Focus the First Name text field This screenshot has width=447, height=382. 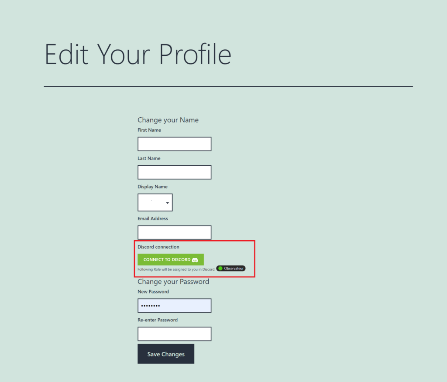175,144
